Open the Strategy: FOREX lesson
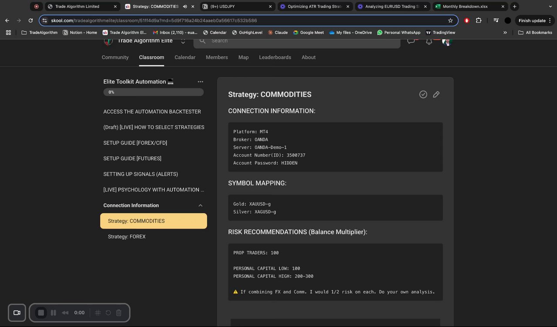 [x=127, y=237]
